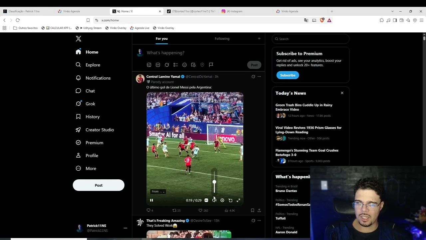Open the browser main hamburger menu
Viewport: 426px width, 240px height.
point(421,20)
